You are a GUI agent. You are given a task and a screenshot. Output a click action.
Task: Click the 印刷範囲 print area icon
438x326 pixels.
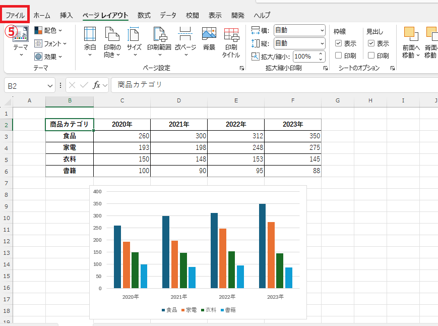[x=159, y=34]
